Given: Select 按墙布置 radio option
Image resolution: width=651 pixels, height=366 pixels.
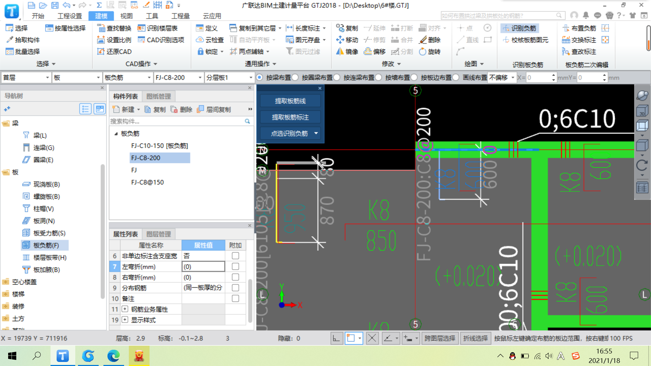Looking at the screenshot, I should (x=379, y=78).
